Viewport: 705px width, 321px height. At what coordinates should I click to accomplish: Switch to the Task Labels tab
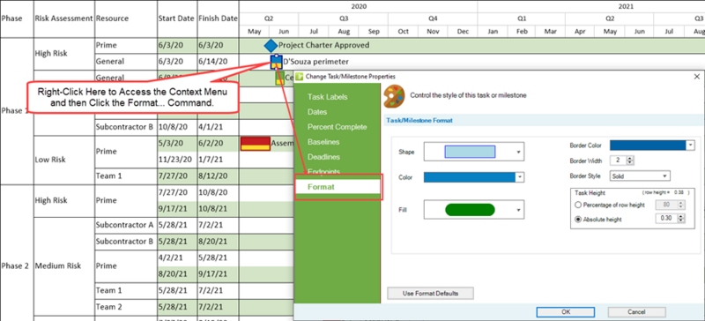pyautogui.click(x=327, y=97)
